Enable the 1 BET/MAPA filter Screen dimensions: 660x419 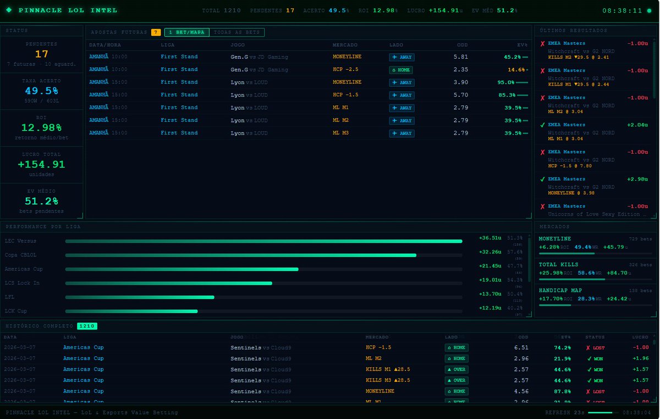point(186,32)
